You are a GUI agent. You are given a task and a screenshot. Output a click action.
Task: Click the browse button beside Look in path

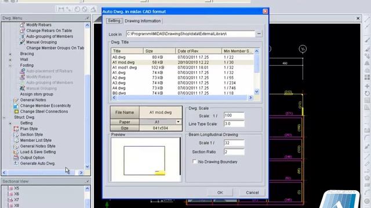point(259,34)
